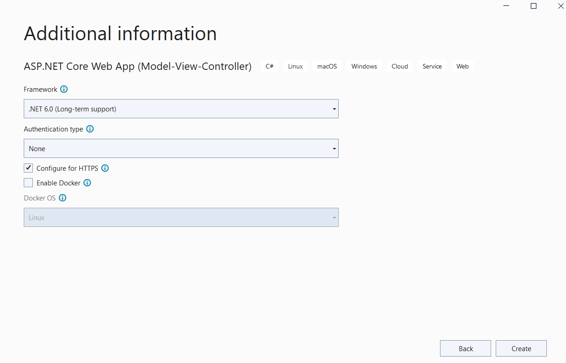Open the Framework dropdown showing .NET 6.0

click(x=181, y=109)
